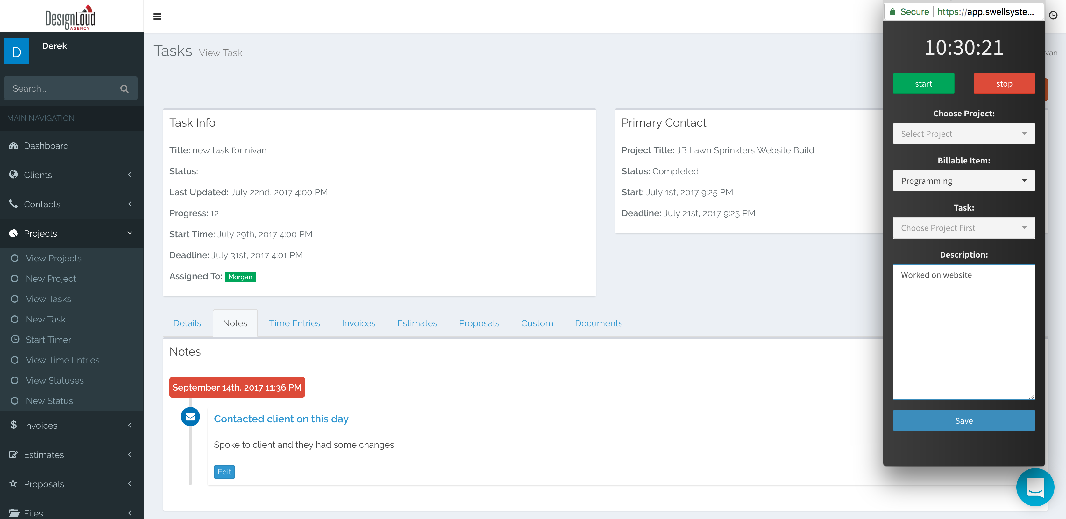
Task: Click the envelope icon beside the note
Action: click(x=190, y=417)
